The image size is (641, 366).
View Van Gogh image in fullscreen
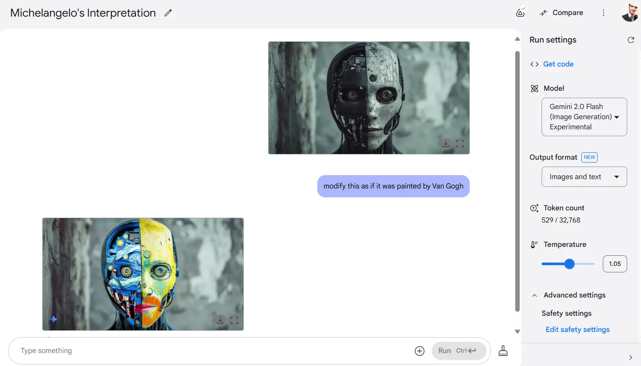point(234,320)
